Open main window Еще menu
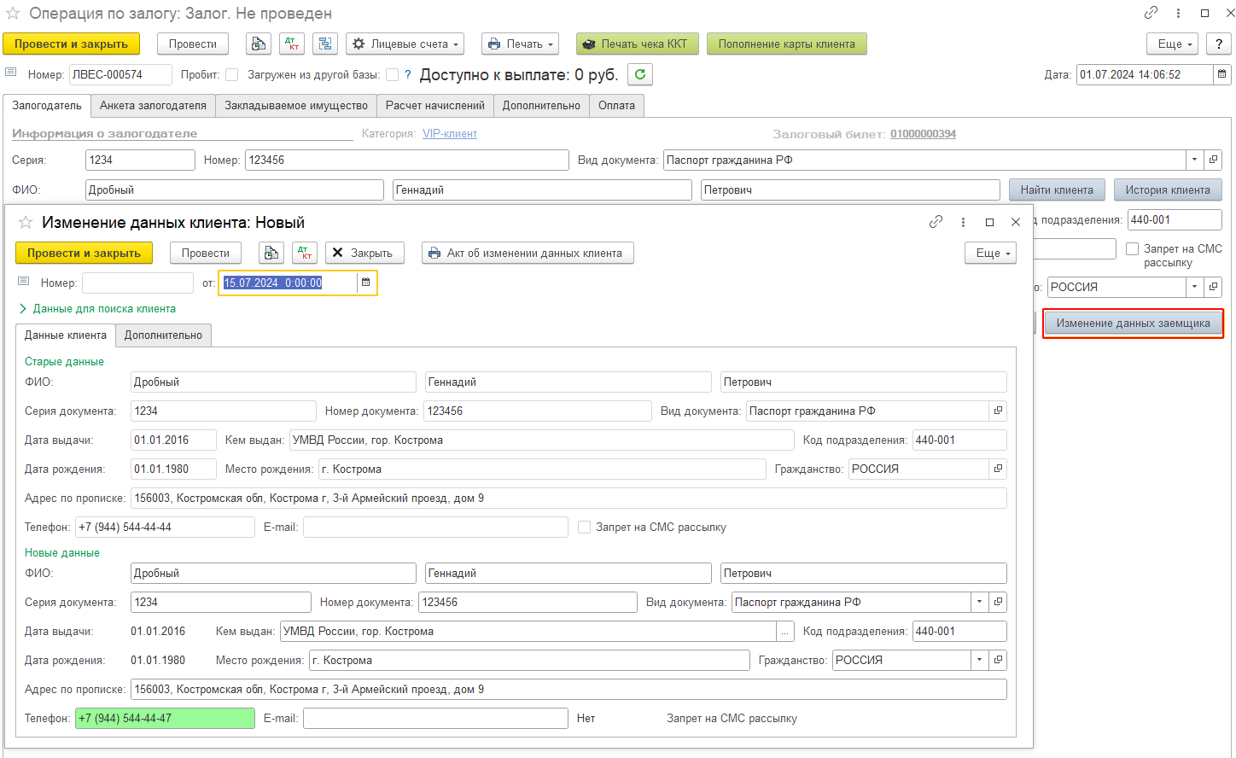The image size is (1236, 758). tap(1174, 44)
